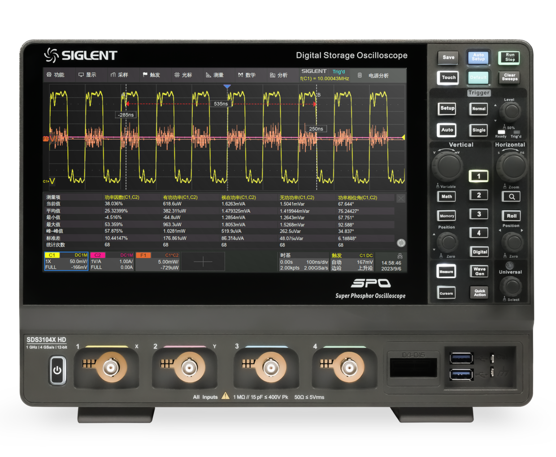
Task: Close the measurement statistics table
Action: pyautogui.click(x=401, y=198)
